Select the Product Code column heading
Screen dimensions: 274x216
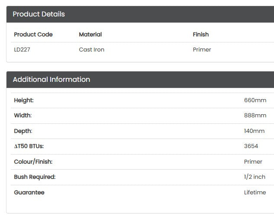tap(33, 35)
